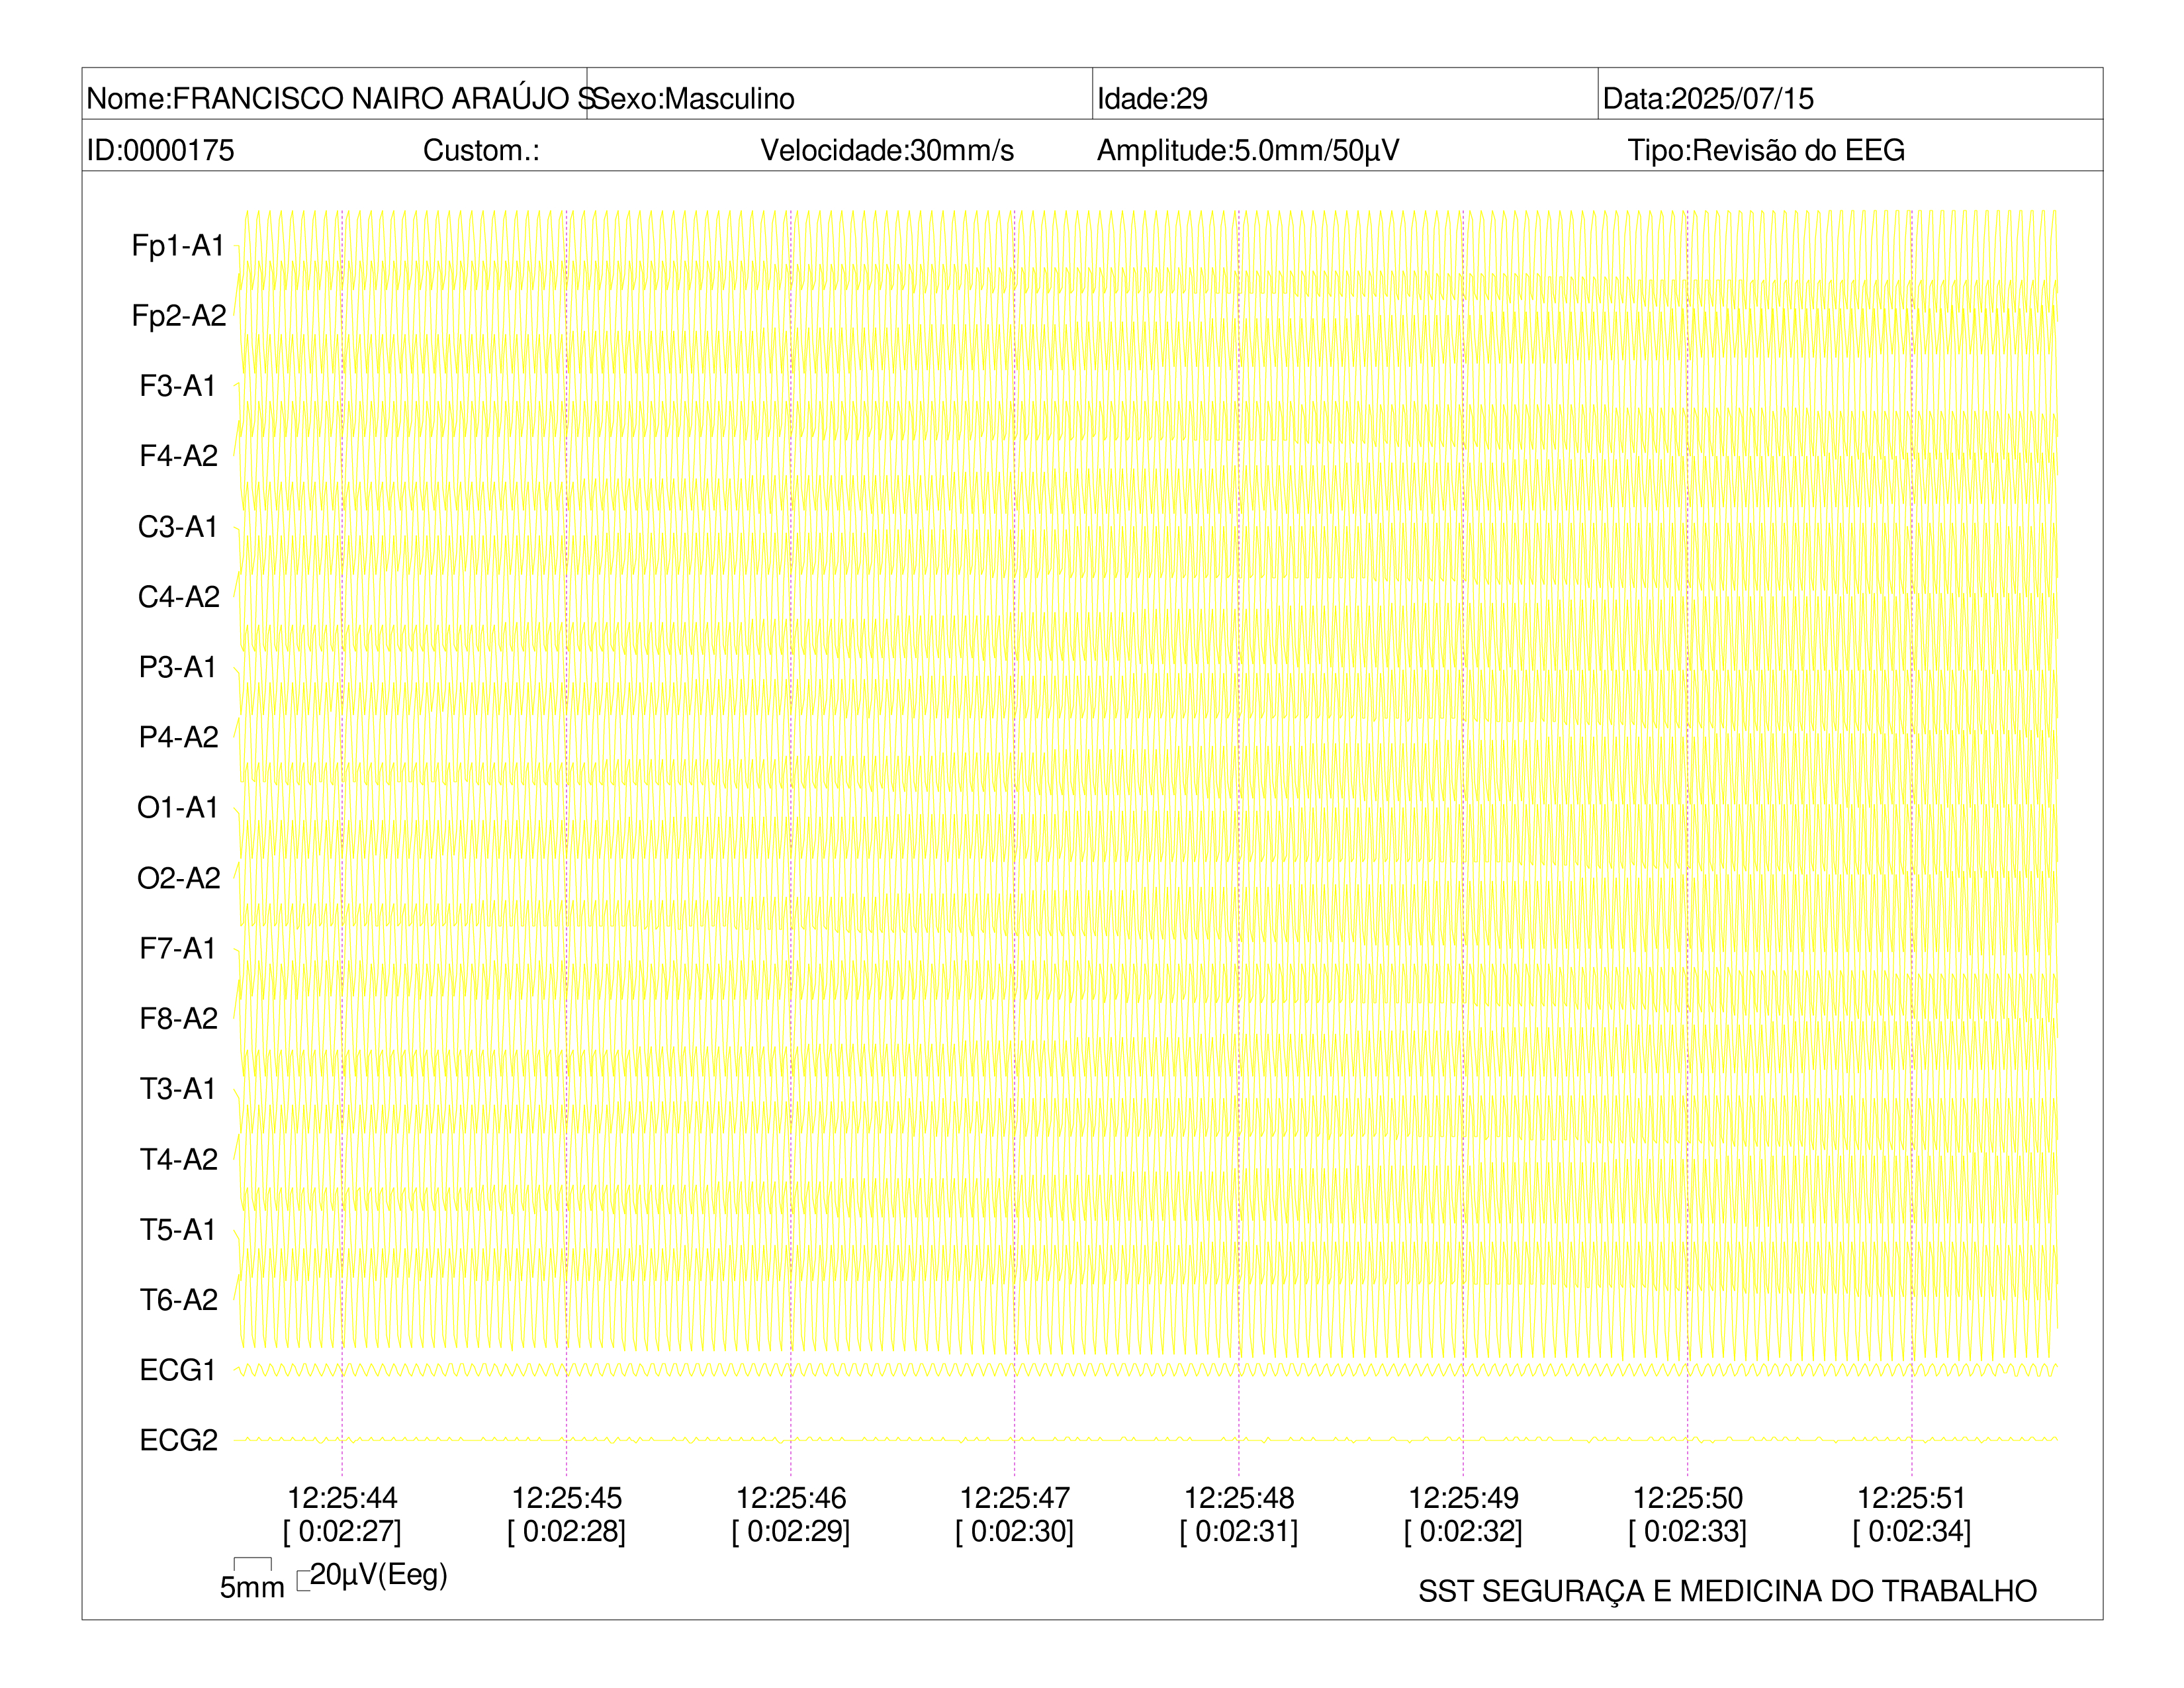
Task: Select the O1-A1 channel label
Action: coord(178,807)
